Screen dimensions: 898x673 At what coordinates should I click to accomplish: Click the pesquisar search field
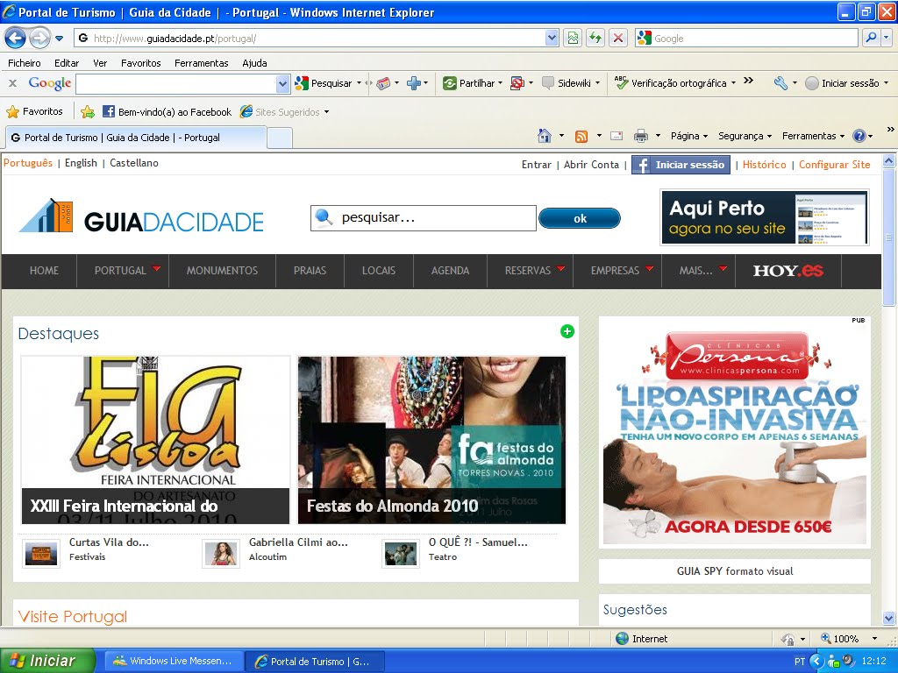424,218
